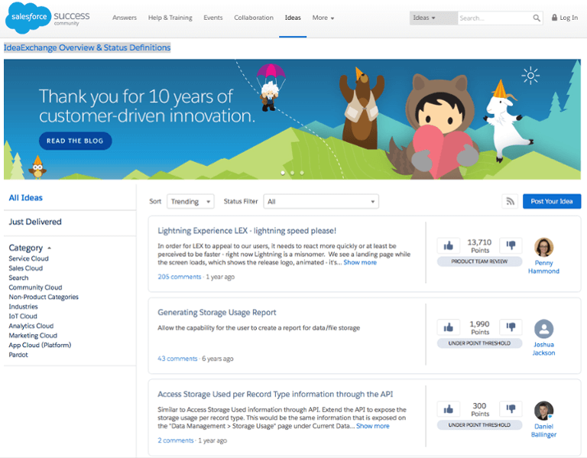Image resolution: width=587 pixels, height=458 pixels.
Task: Click the Salesforce cloud logo
Action: tap(28, 18)
